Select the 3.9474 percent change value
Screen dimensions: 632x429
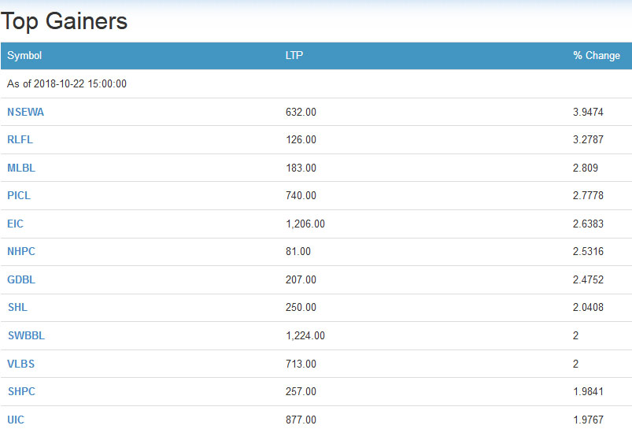pyautogui.click(x=588, y=112)
